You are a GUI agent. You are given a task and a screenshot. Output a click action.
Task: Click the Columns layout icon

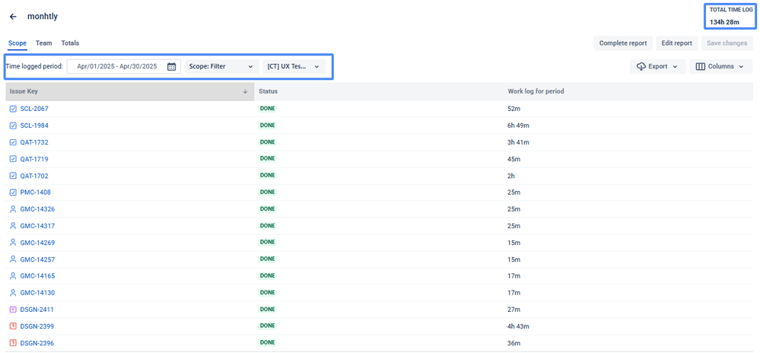701,66
